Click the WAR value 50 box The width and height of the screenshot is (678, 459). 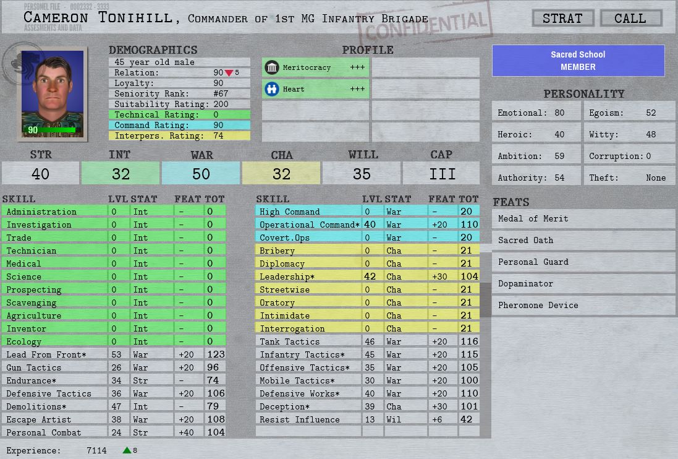pyautogui.click(x=201, y=173)
